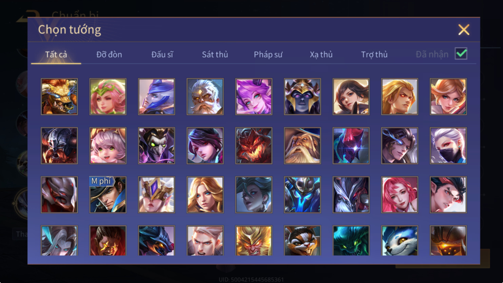Image resolution: width=503 pixels, height=283 pixels.
Task: Choose the wizard with wide hat and beard
Action: coord(303,146)
